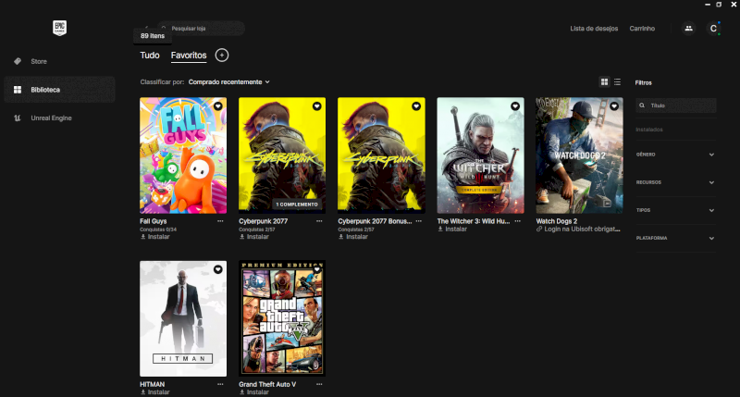Screen dimensions: 740x397
Task: Expand the GÊNERO filter section
Action: pyautogui.click(x=675, y=155)
